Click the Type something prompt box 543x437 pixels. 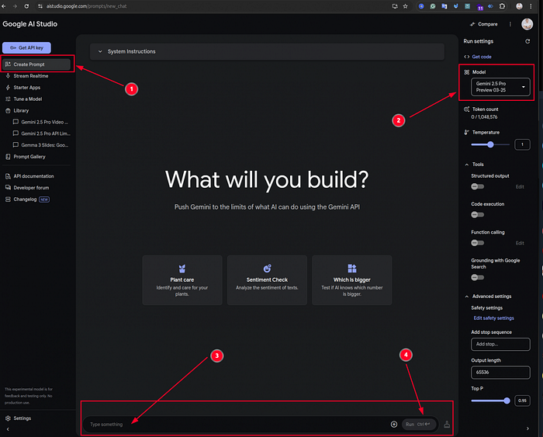coord(237,425)
